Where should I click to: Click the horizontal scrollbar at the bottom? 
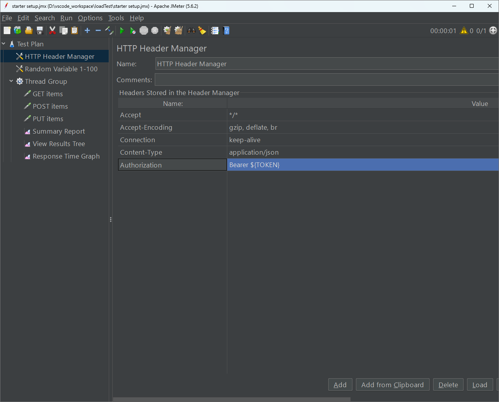[232, 399]
